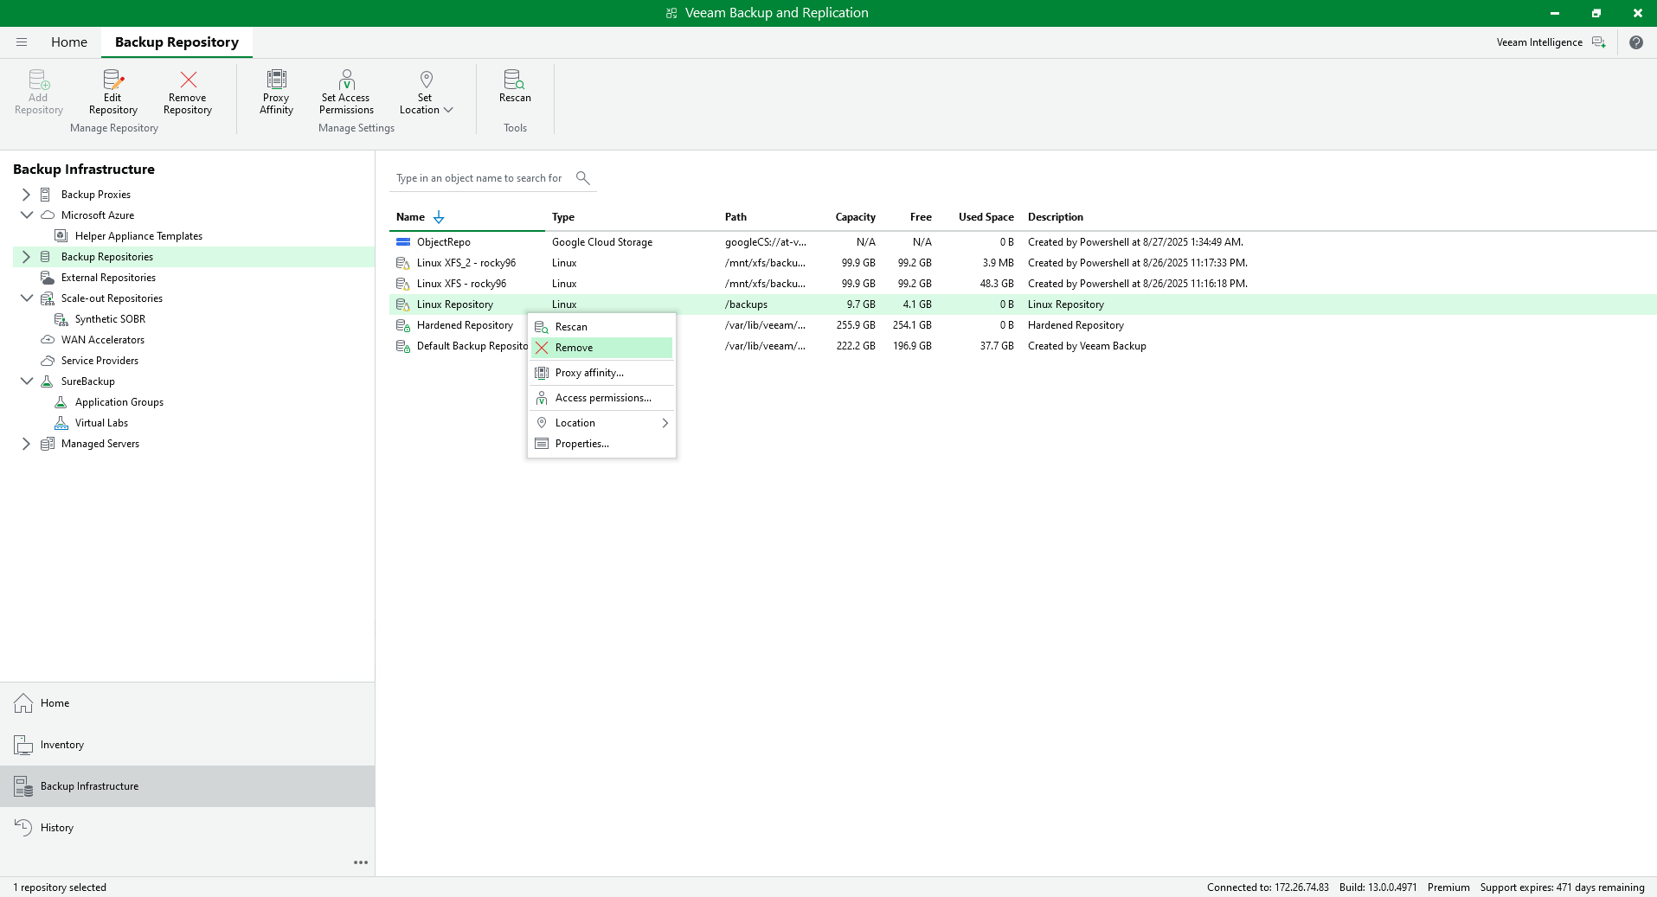
Task: Choose Properties... from the context menu
Action: [x=601, y=444]
